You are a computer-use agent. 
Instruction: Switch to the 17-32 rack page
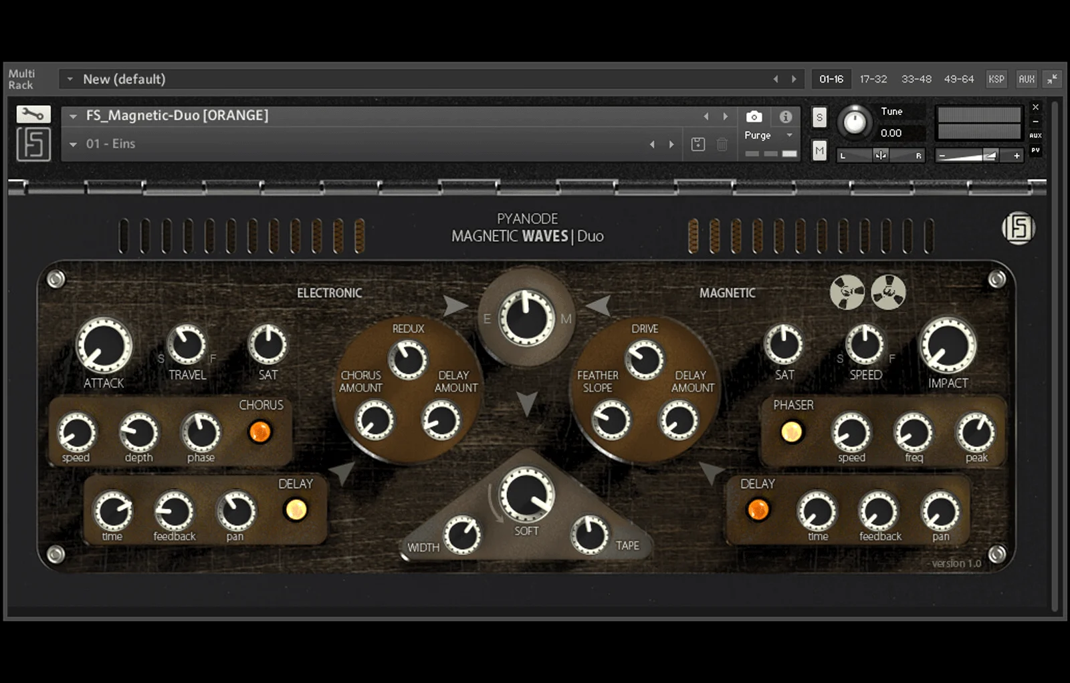tap(873, 79)
